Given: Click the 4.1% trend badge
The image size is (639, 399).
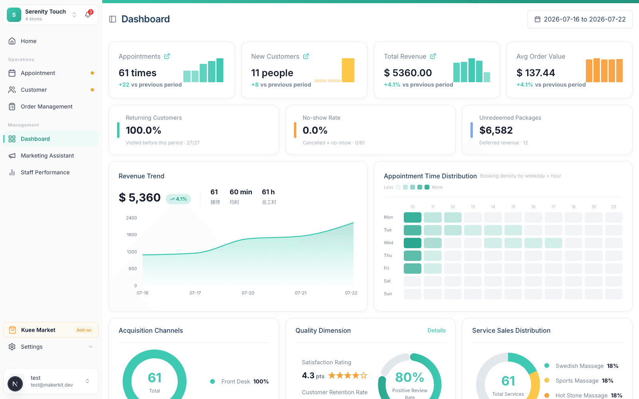Looking at the screenshot, I should (179, 199).
